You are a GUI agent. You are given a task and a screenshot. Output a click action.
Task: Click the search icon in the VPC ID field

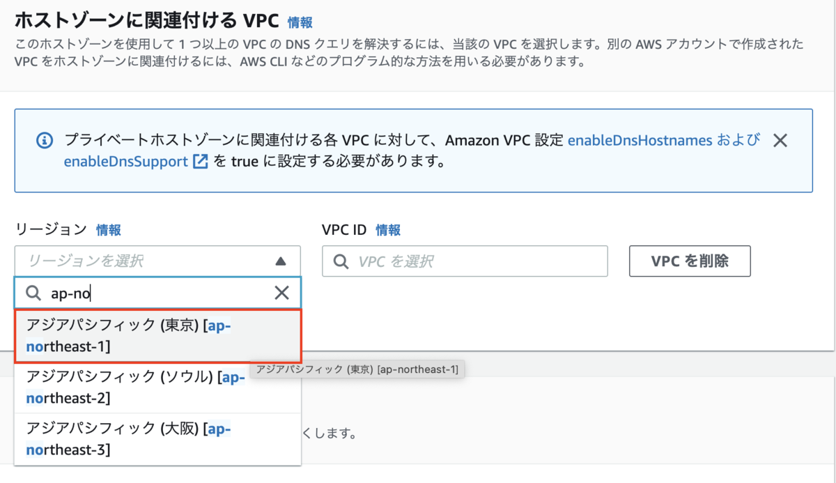(341, 261)
